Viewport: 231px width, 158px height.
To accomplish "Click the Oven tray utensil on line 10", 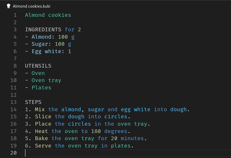I will pos(46,80).
